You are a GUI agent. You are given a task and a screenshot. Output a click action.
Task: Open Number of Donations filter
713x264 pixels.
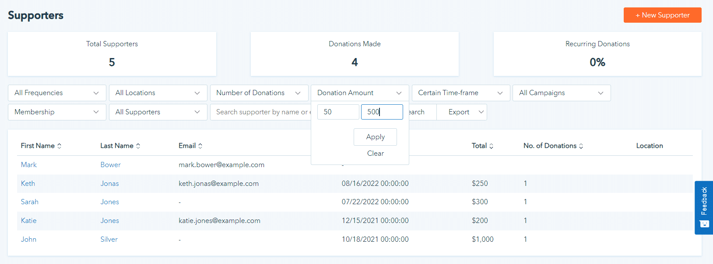pos(259,93)
